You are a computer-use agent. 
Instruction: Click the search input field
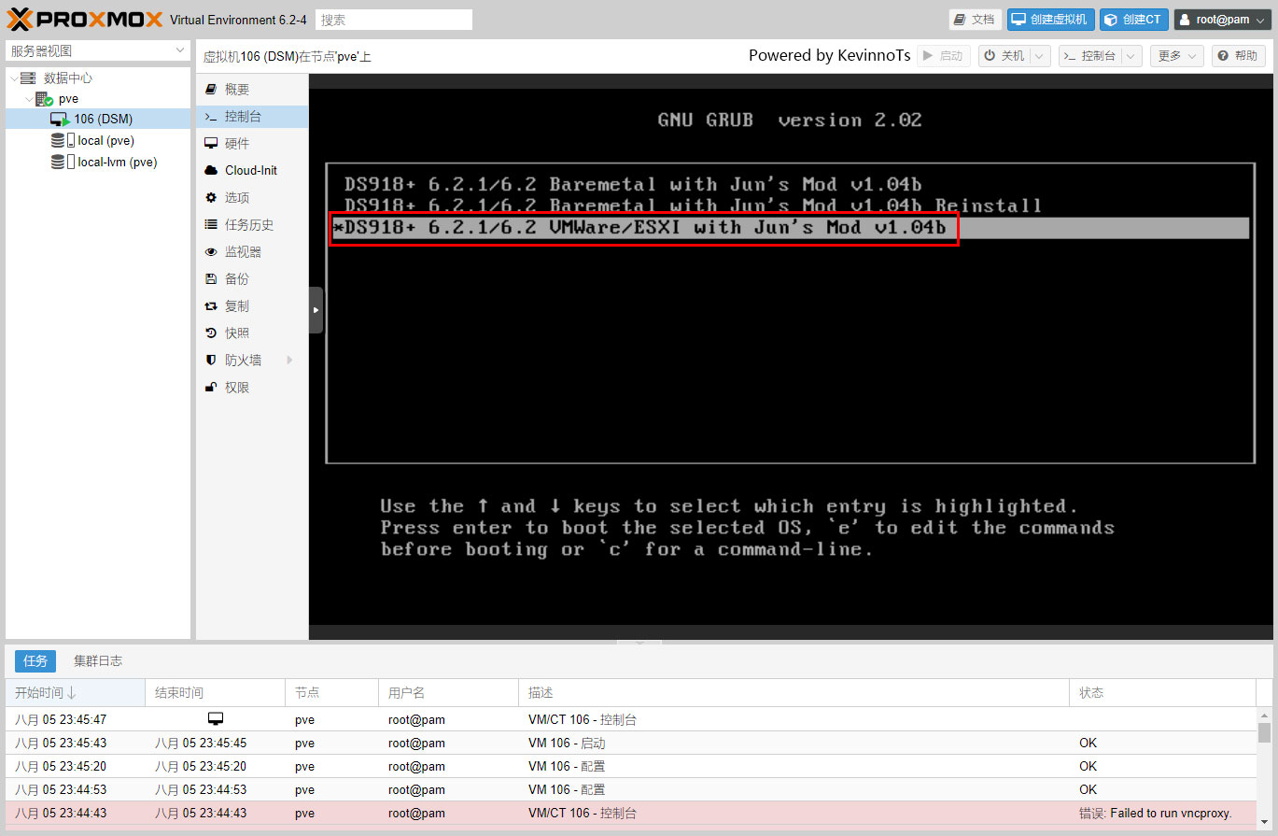pos(394,20)
